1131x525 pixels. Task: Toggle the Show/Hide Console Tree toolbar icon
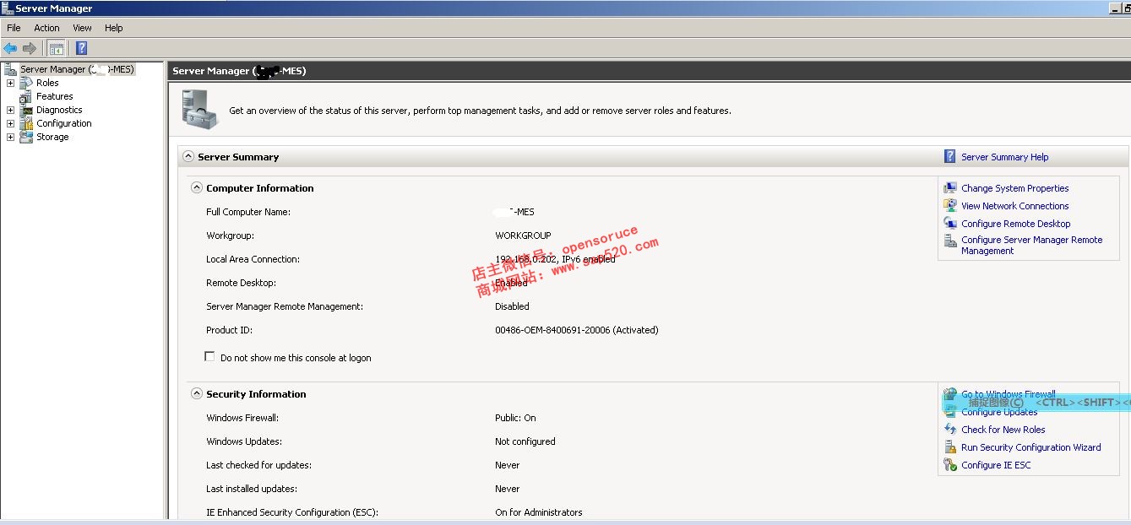56,48
